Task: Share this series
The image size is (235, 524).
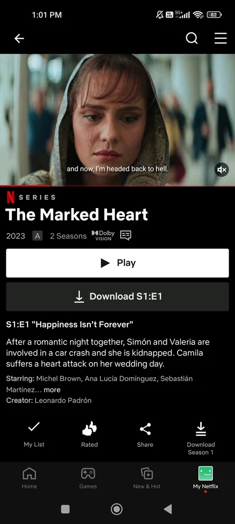Action: 145,434
